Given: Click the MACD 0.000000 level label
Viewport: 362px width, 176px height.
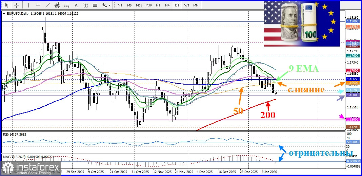Looking at the screenshot, I should 353,161.
